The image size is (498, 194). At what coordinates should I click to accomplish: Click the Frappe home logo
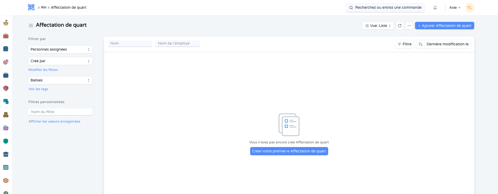click(x=31, y=7)
